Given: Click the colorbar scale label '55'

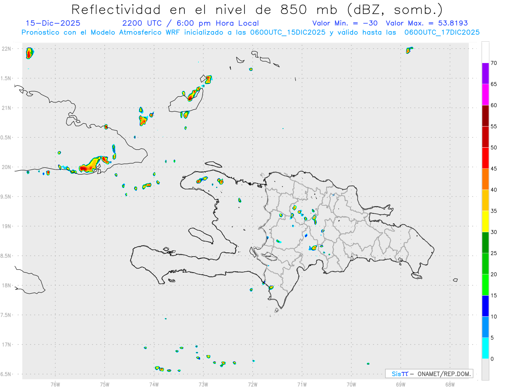Looking at the screenshot, I should 494,127.
